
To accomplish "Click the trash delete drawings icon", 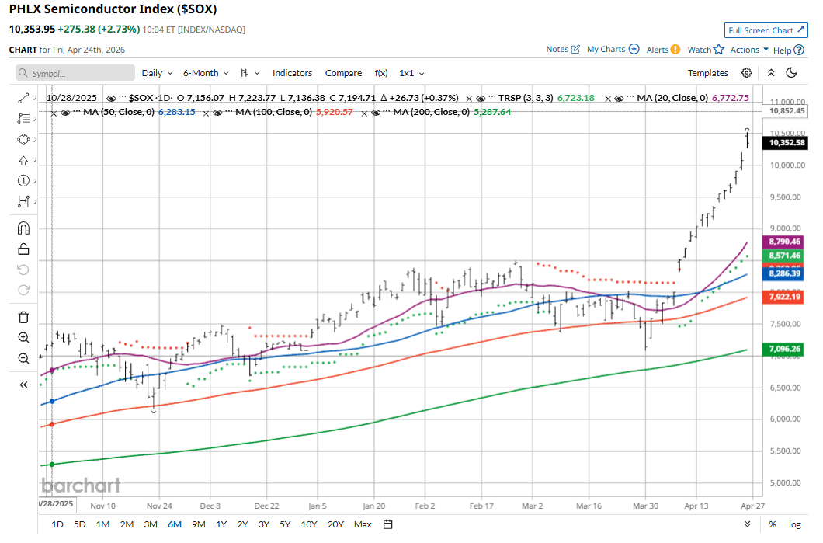I will click(x=23, y=317).
